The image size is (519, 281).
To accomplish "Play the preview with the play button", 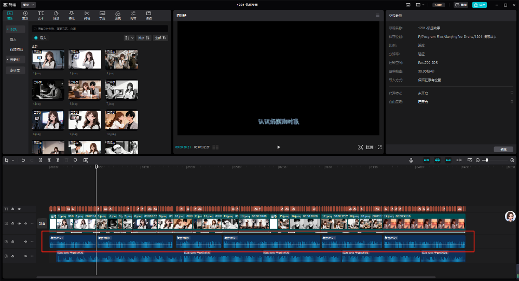I will click(279, 147).
